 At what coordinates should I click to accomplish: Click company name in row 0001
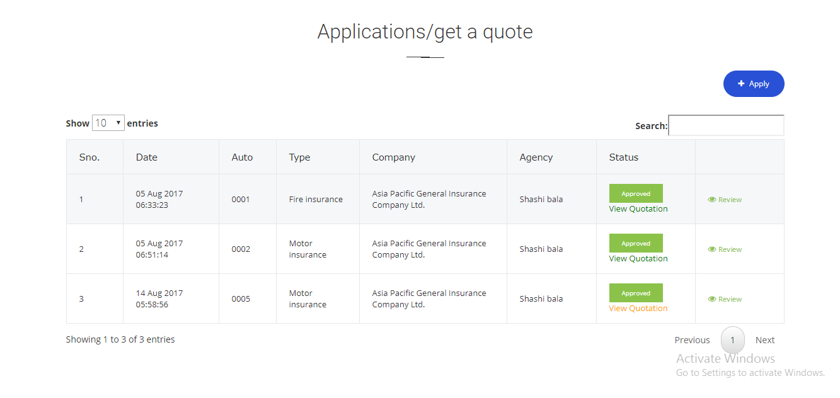point(429,199)
